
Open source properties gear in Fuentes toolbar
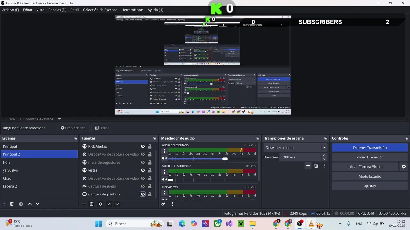point(100,204)
